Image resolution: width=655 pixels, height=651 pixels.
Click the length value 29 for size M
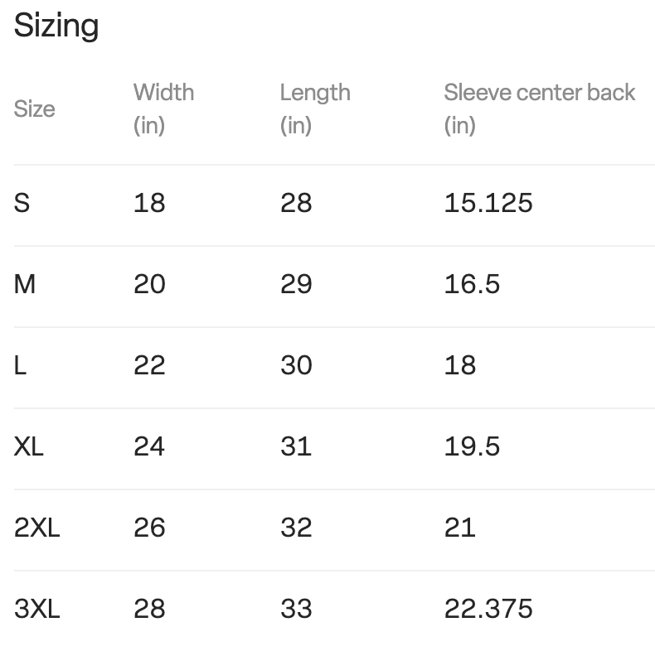(296, 284)
